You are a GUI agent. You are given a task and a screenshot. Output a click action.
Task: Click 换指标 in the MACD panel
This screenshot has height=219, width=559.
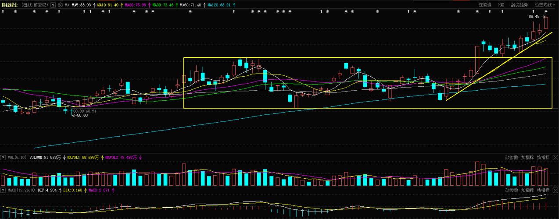(543, 191)
